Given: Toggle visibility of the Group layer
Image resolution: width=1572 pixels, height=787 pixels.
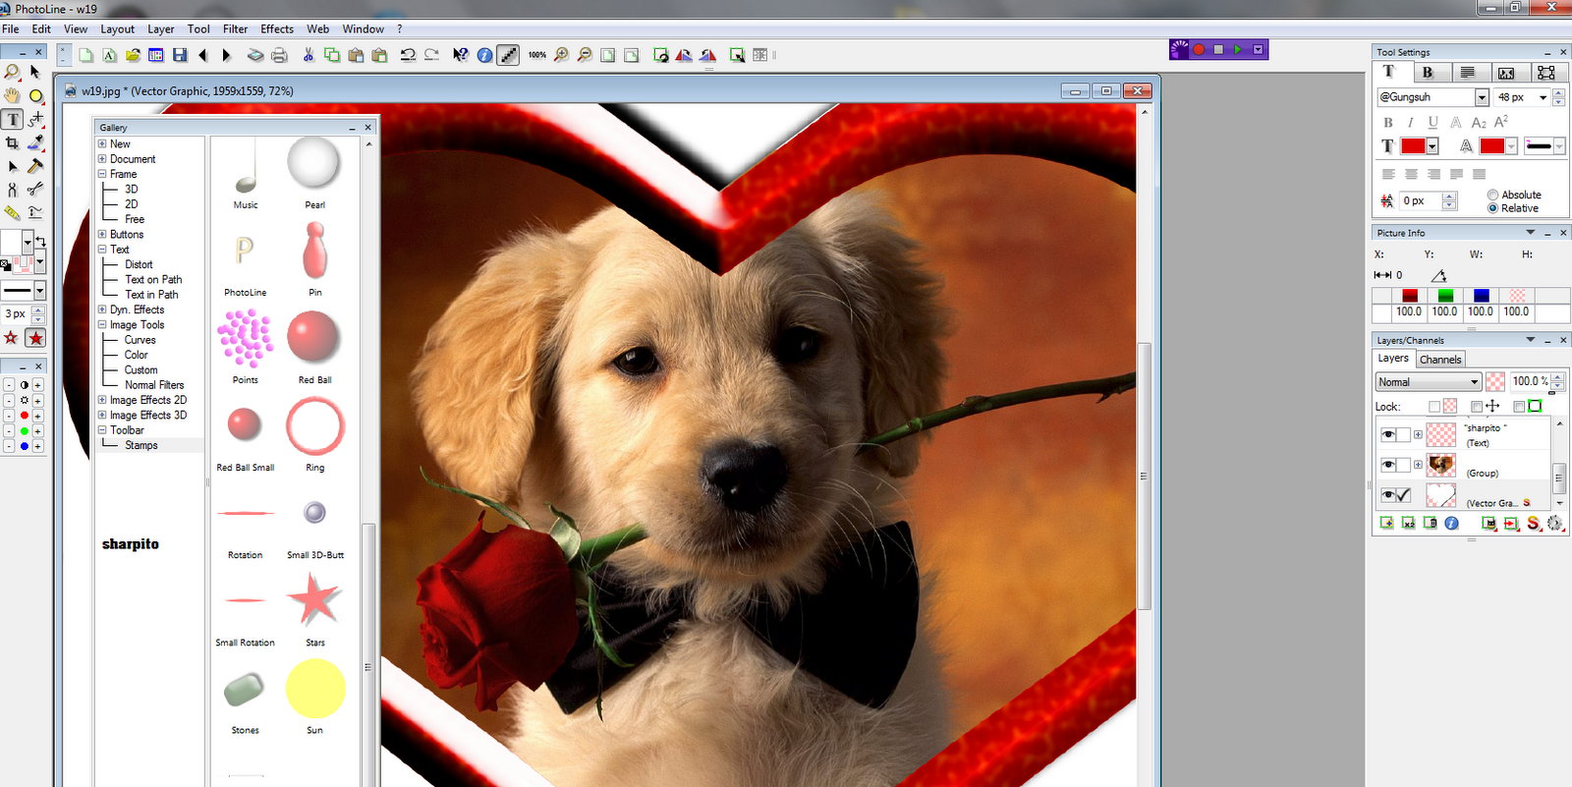Looking at the screenshot, I should click(1387, 465).
